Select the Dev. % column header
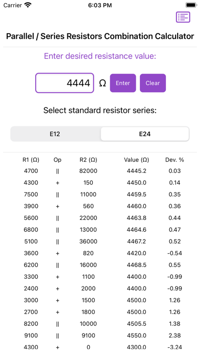200x356 pixels. pos(174,160)
